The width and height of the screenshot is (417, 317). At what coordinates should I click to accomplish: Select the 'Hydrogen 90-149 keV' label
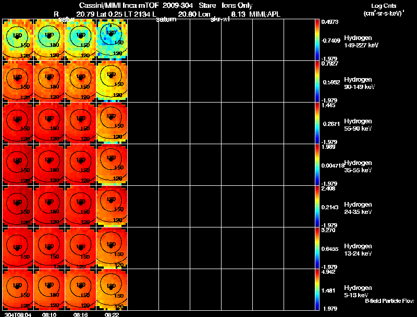360,83
